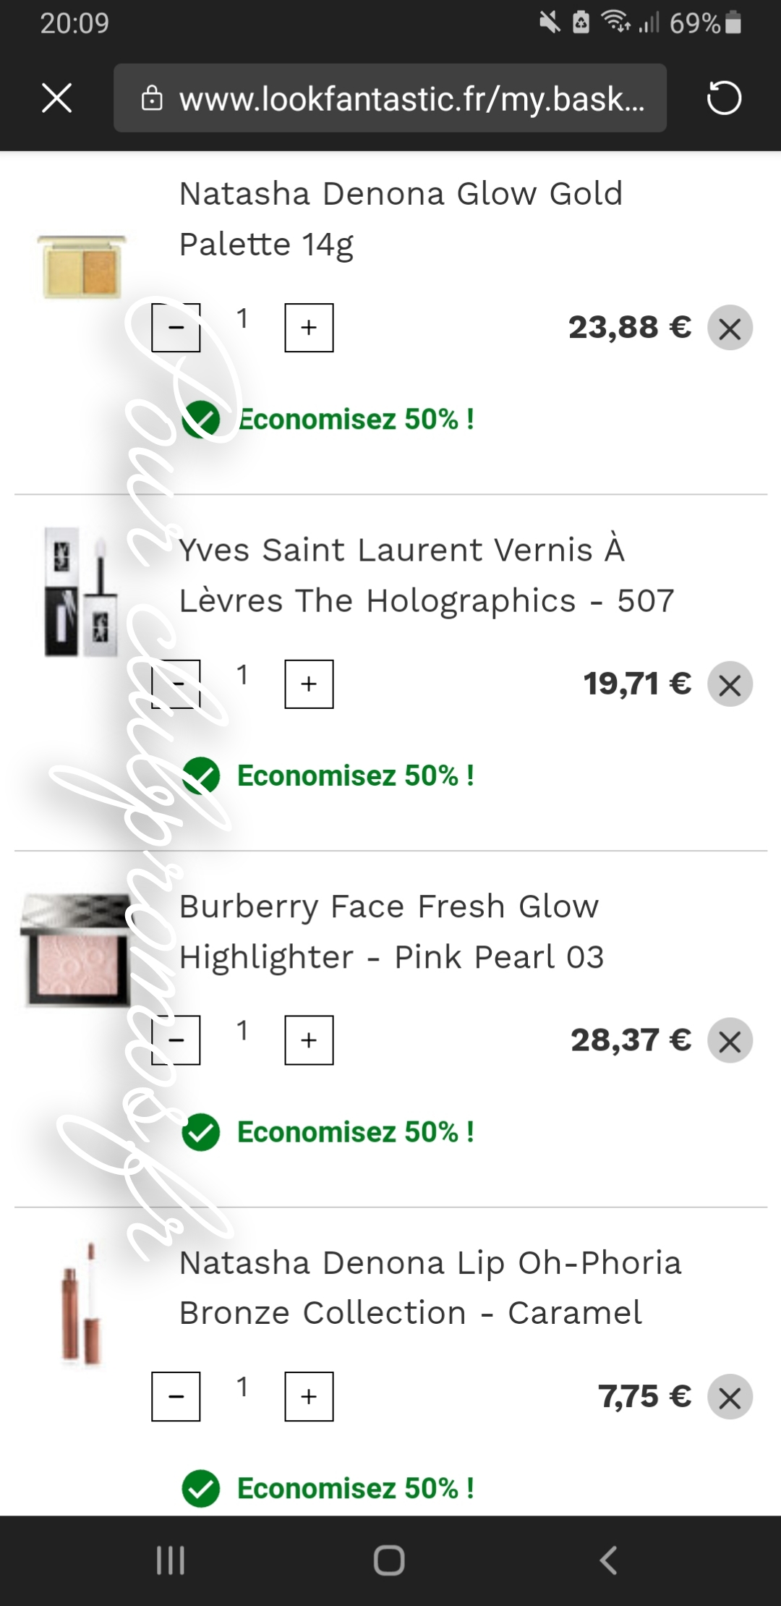Image resolution: width=781 pixels, height=1606 pixels.
Task: Increase quantity of Lip Oh-Phoria Caramel
Action: 309,1396
